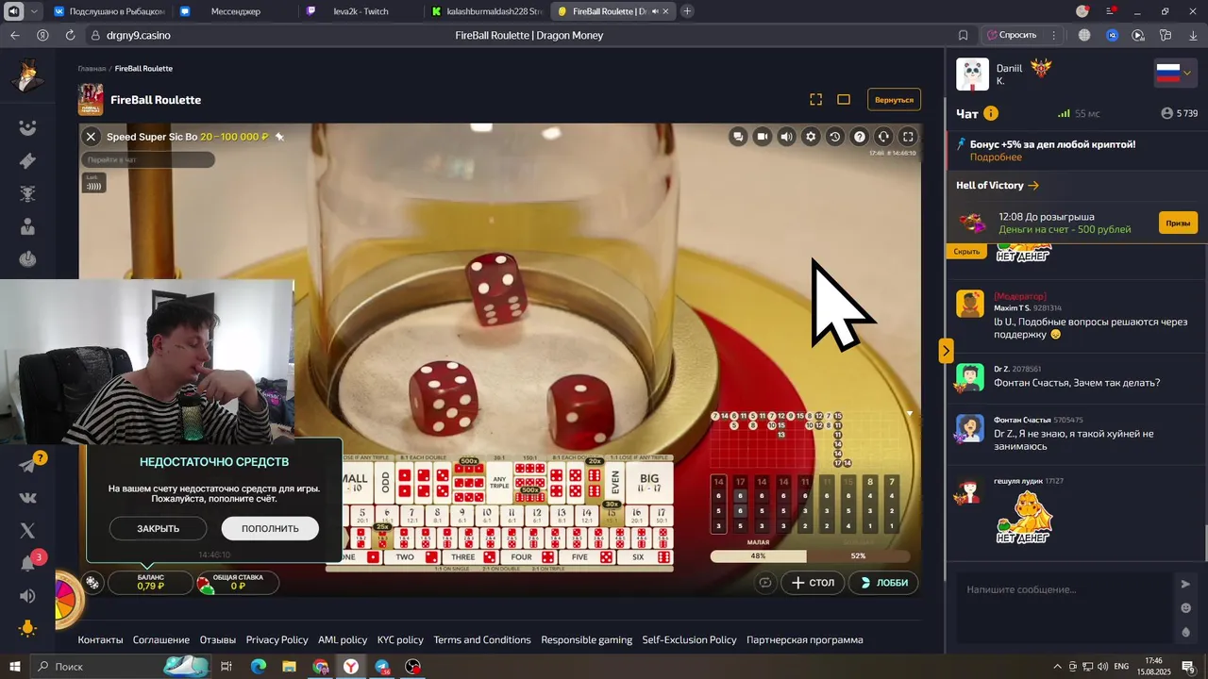Place a bet on BIG
1208x679 pixels.
649,483
